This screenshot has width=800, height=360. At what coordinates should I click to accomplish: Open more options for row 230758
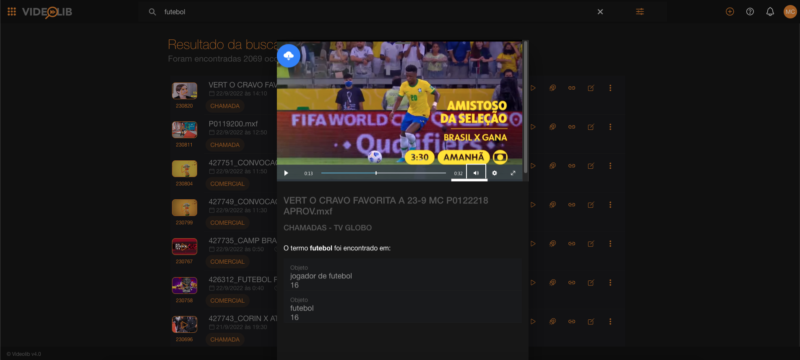click(610, 283)
